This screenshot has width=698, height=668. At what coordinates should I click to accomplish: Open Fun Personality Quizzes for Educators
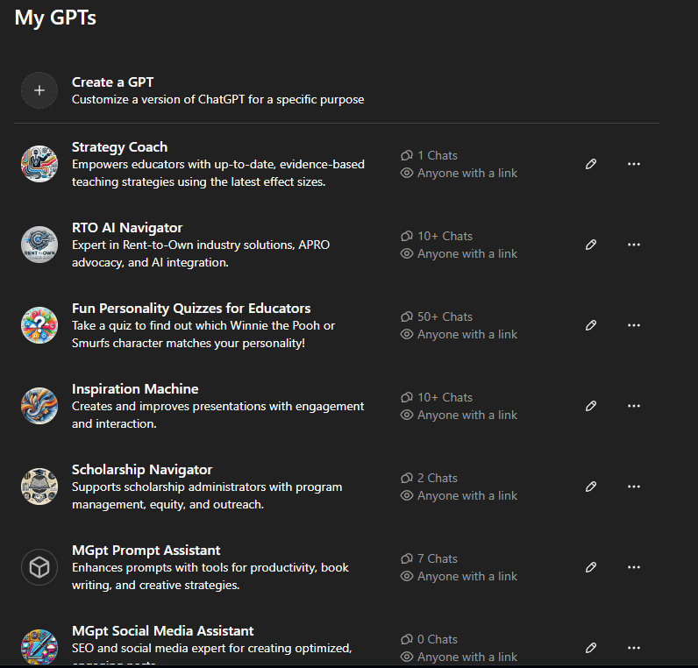coord(191,309)
